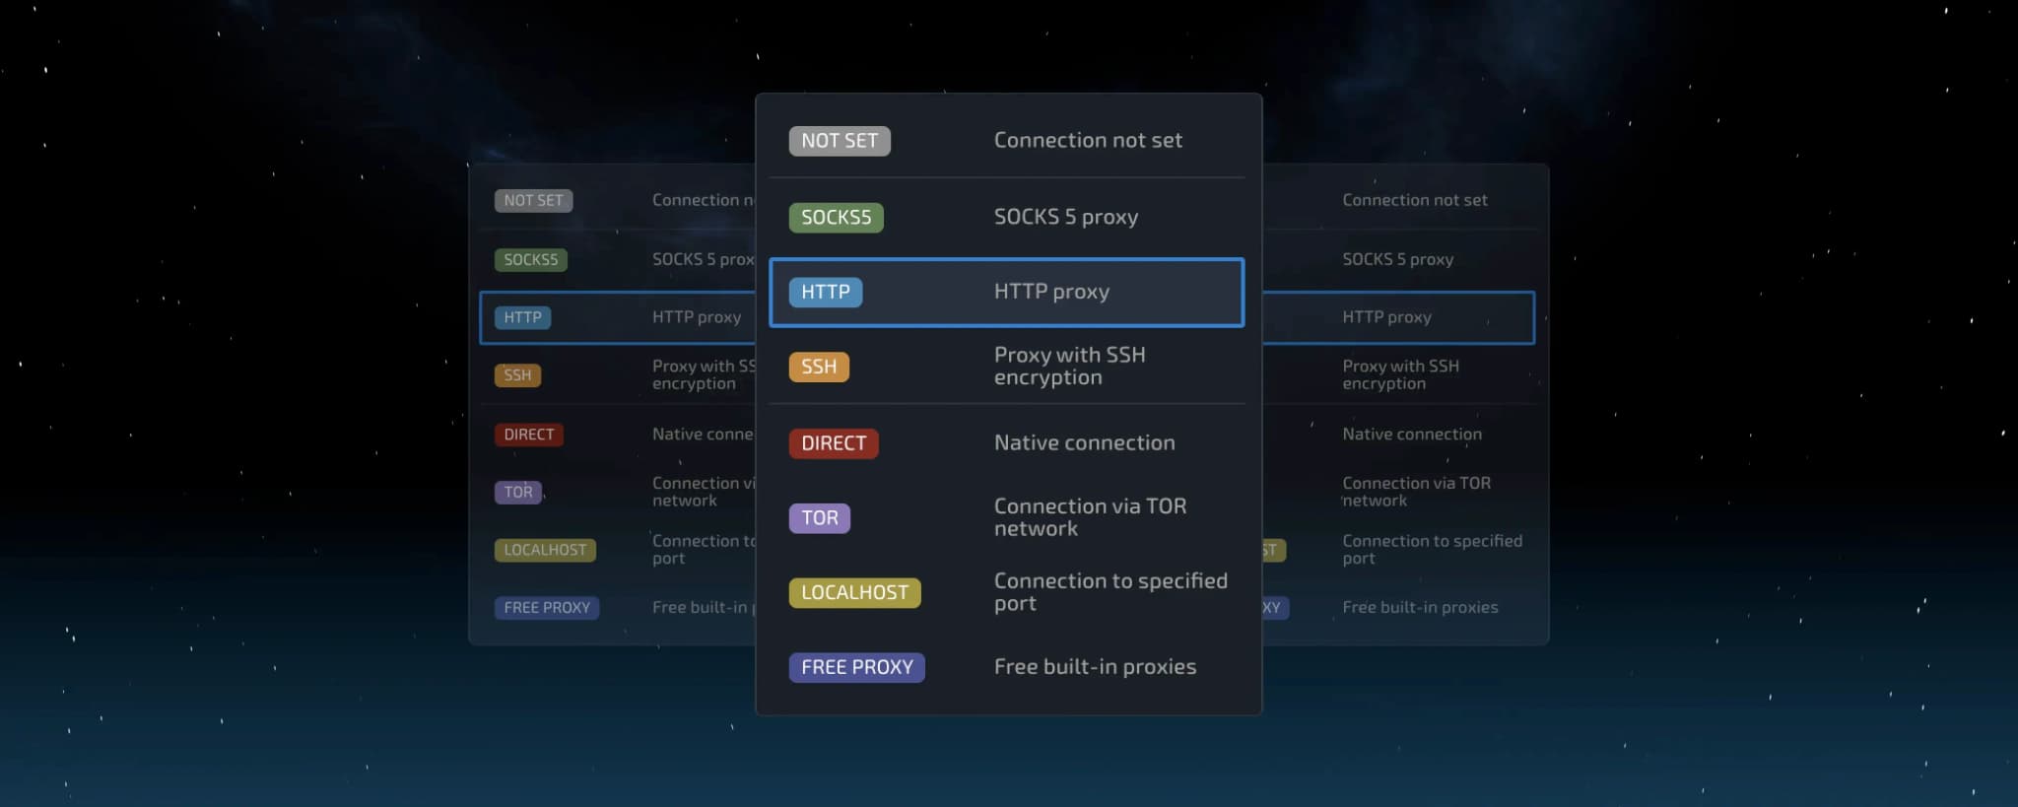Click the purple TOR badge in the center list
This screenshot has width=2018, height=807.
pyautogui.click(x=819, y=518)
